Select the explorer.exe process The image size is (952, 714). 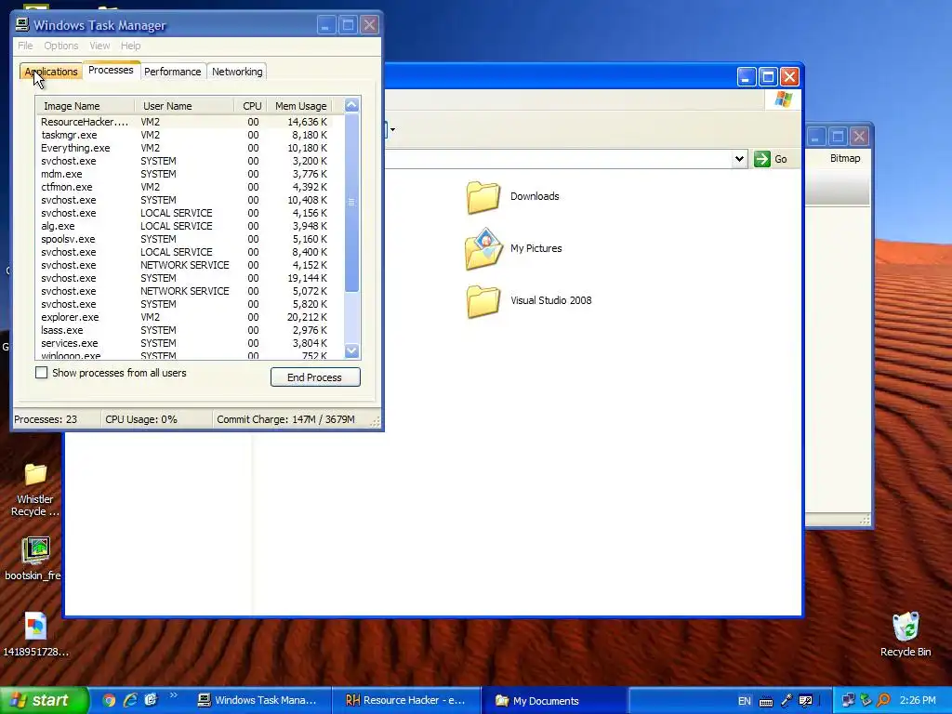coord(185,317)
